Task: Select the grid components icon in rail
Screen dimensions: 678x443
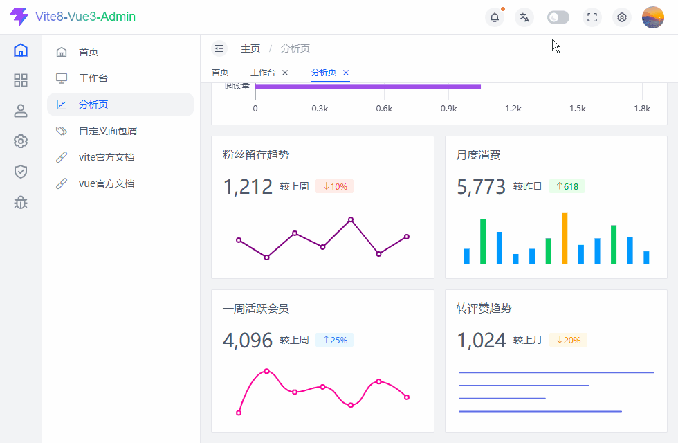Action: point(21,80)
